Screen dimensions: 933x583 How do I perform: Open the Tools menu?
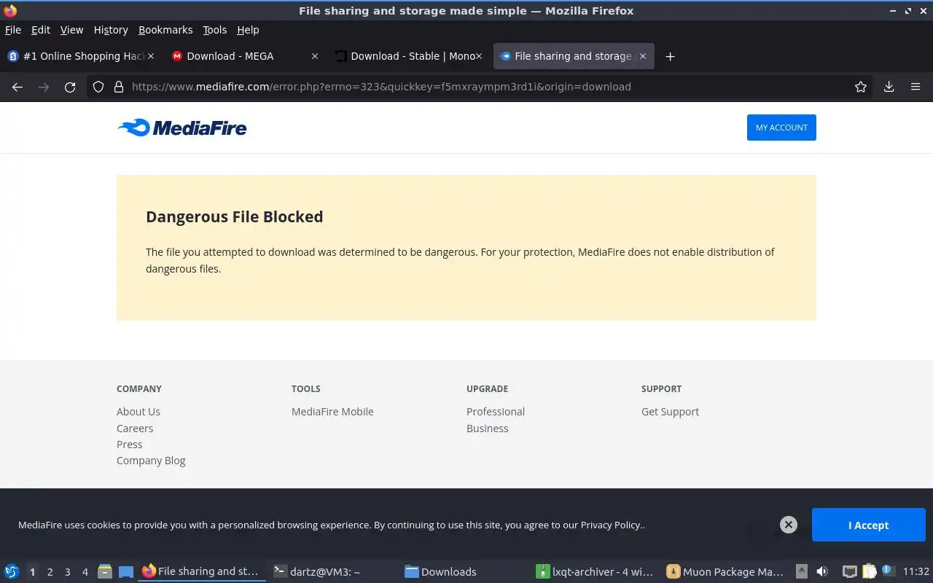[x=215, y=30]
